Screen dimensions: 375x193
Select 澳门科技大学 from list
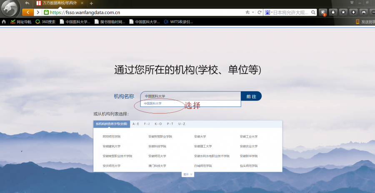pyautogui.click(x=157, y=166)
